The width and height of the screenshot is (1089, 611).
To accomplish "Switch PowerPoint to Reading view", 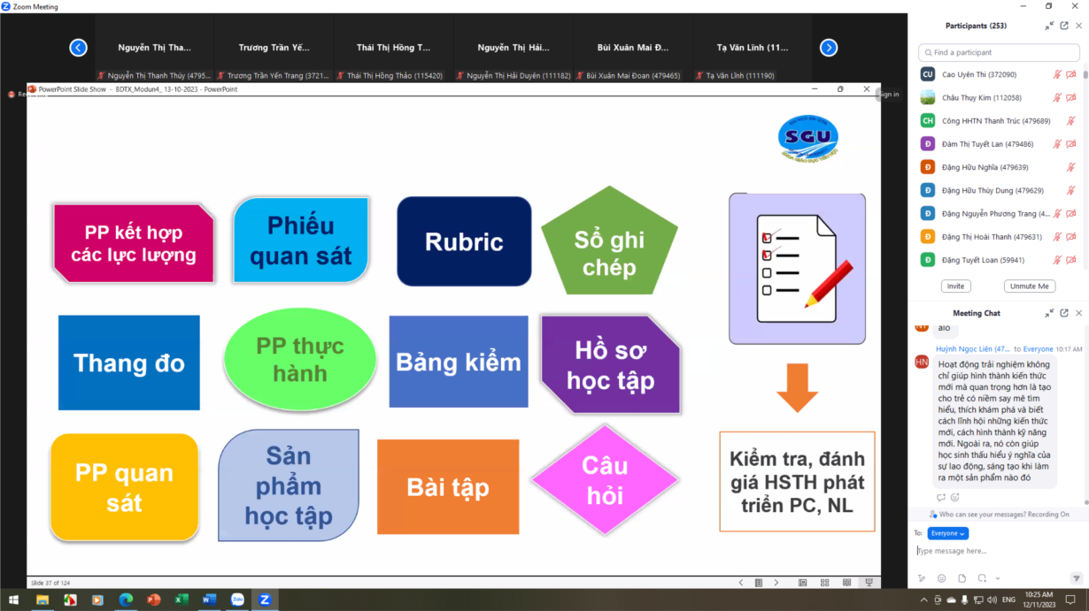I will coord(847,583).
